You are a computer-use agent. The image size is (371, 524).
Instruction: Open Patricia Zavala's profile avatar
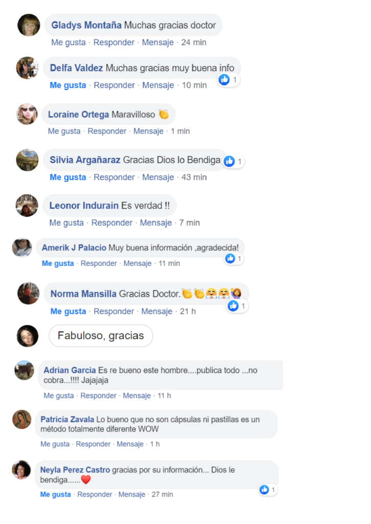click(21, 420)
